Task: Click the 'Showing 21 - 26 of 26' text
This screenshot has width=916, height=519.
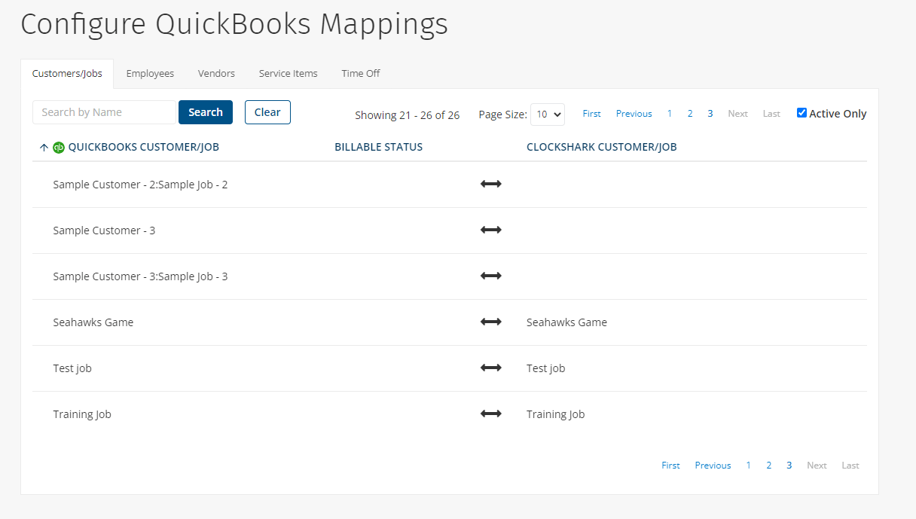Action: (x=408, y=115)
